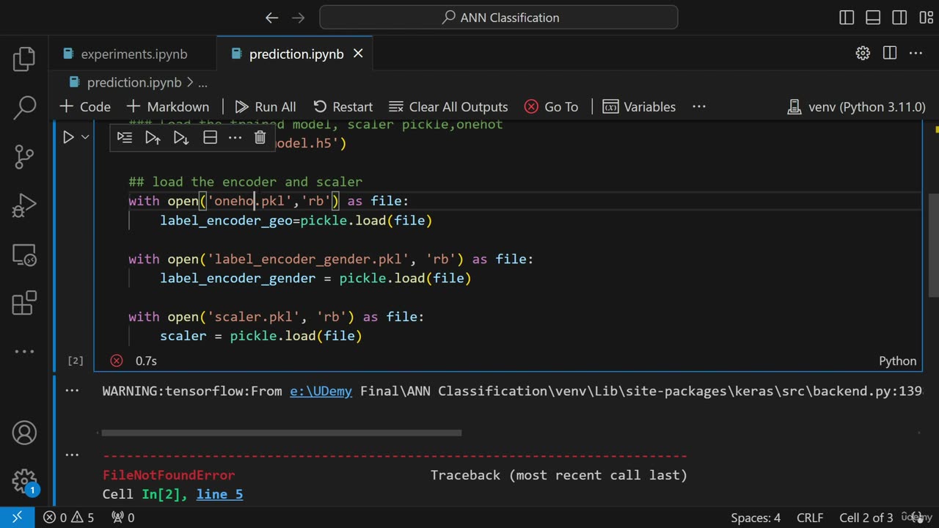Place cursor in 'scaler.pkl' filename string
Image resolution: width=939 pixels, height=528 pixels.
(x=254, y=317)
